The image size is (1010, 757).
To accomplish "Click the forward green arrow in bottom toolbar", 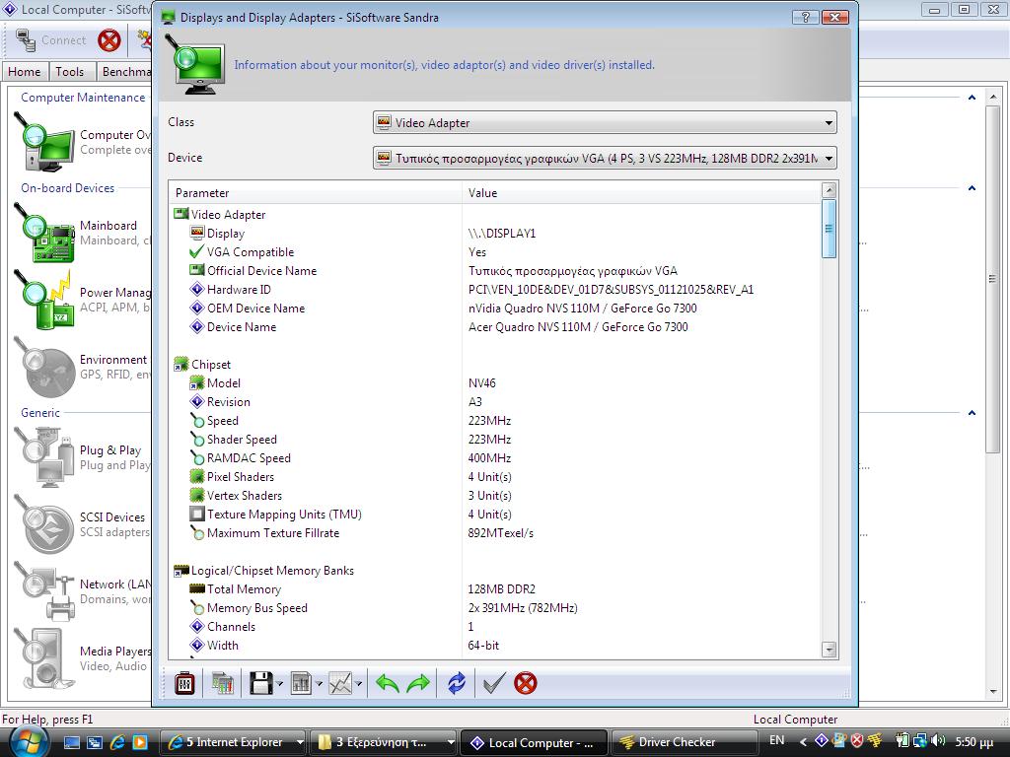I will coord(418,683).
